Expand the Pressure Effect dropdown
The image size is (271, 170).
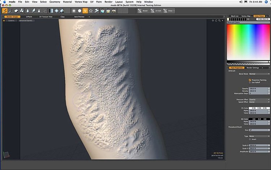(259, 99)
